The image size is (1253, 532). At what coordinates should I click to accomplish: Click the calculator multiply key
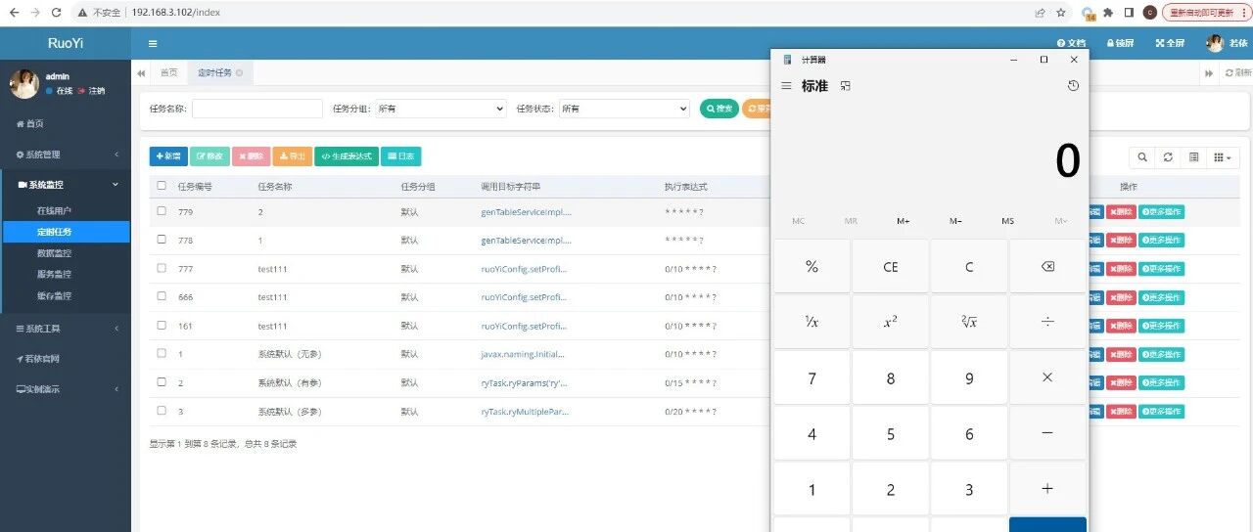coord(1047,377)
